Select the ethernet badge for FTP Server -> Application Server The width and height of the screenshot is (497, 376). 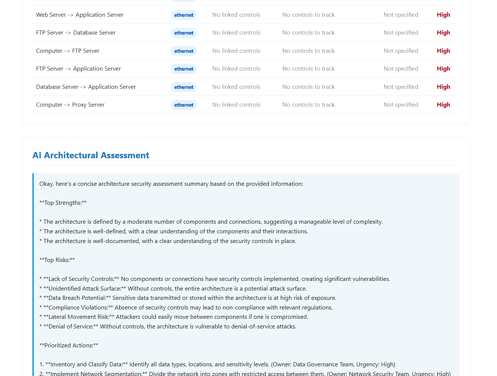[x=184, y=69]
